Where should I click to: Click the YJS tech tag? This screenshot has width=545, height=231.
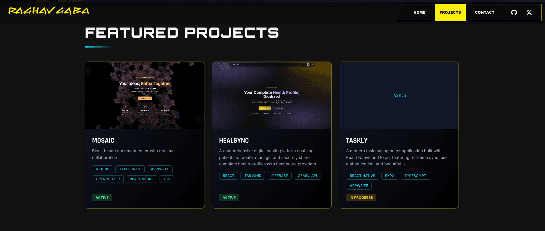[x=167, y=179]
